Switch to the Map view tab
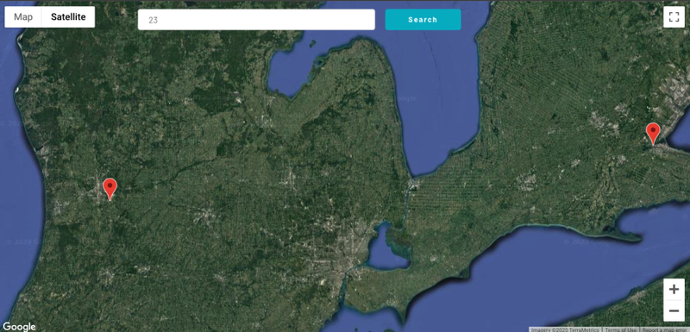 pyautogui.click(x=23, y=17)
